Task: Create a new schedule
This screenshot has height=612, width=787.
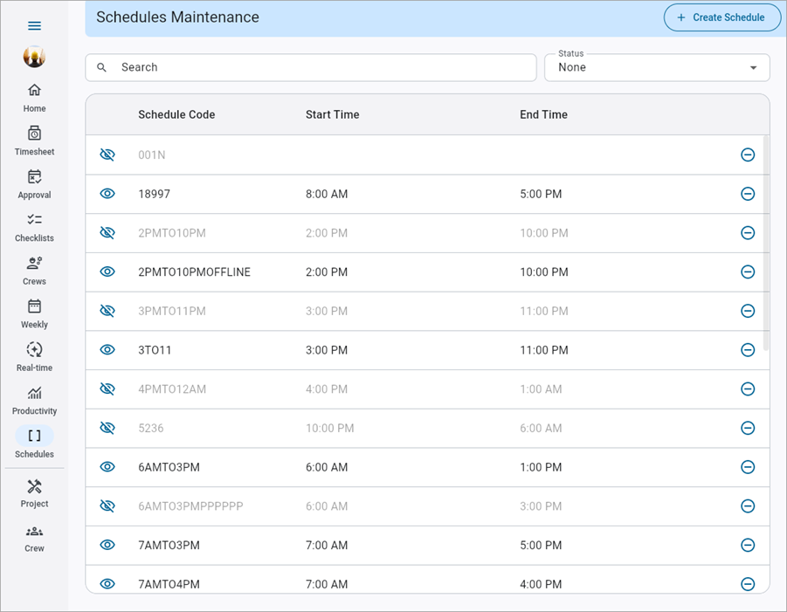Action: 721,17
